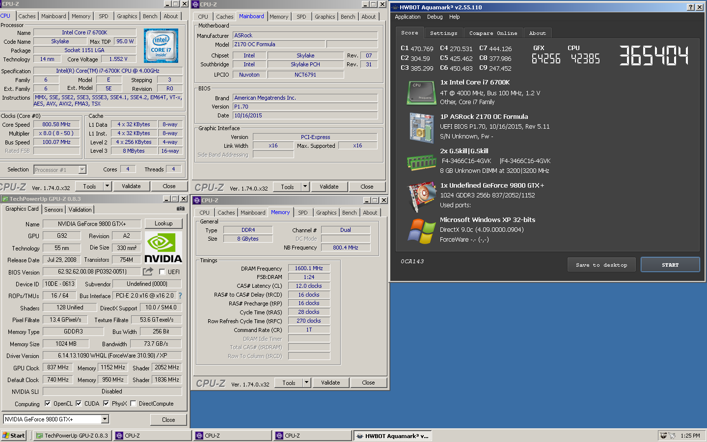Click the CPU chip icon in Aquamark
This screenshot has width=707, height=442.
(421, 93)
